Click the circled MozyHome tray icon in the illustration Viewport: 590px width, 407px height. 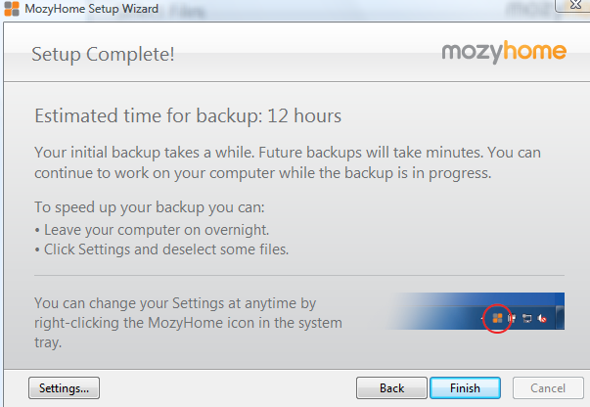497,319
